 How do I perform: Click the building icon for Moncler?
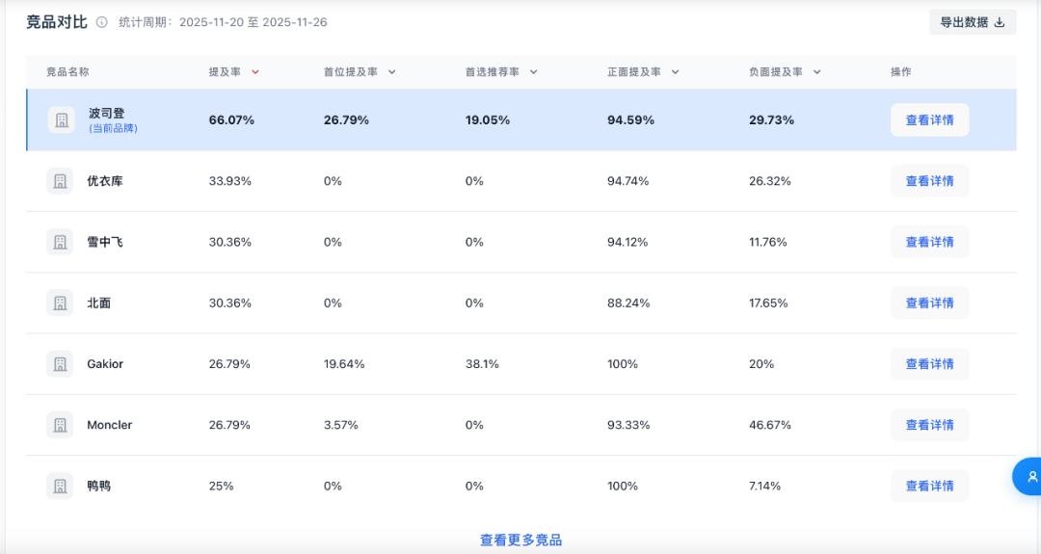point(60,425)
